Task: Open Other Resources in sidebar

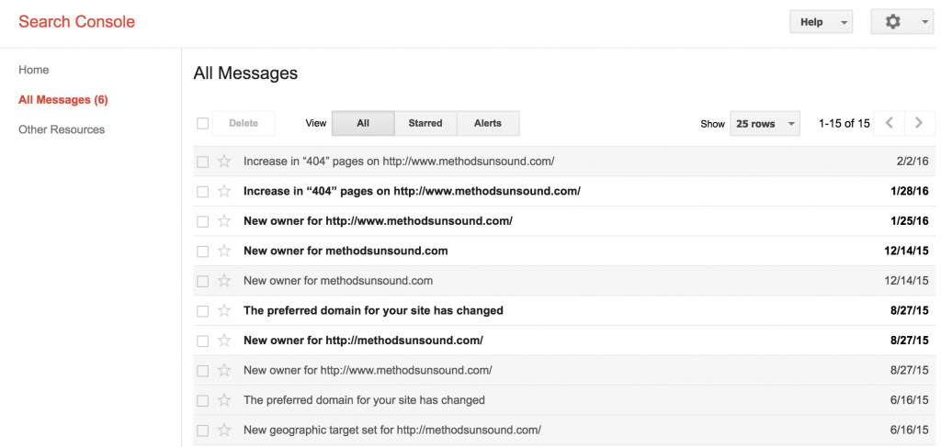Action: 62,129
